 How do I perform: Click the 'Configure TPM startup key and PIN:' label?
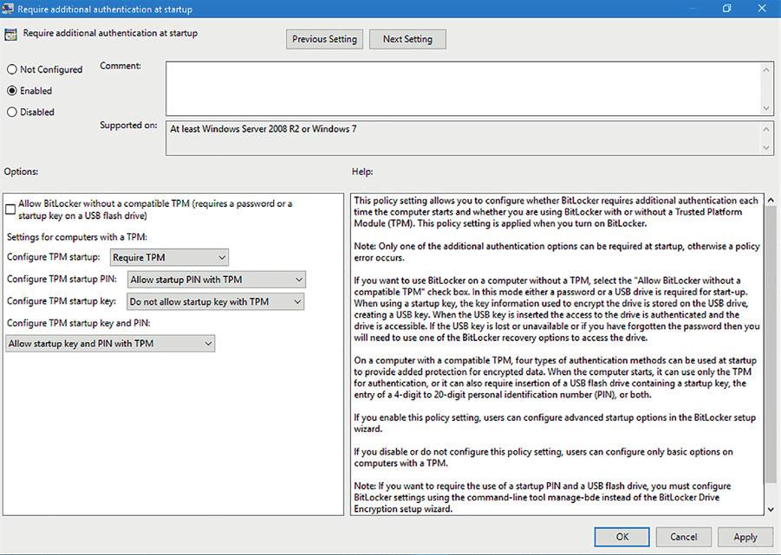point(79,323)
